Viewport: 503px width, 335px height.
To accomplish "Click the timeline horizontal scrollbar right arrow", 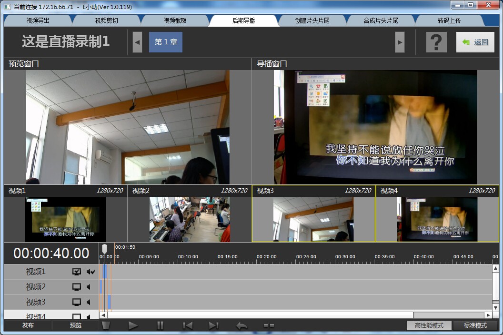I will 488,315.
